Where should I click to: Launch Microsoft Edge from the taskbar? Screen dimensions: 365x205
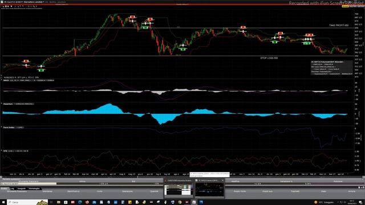[80, 202]
